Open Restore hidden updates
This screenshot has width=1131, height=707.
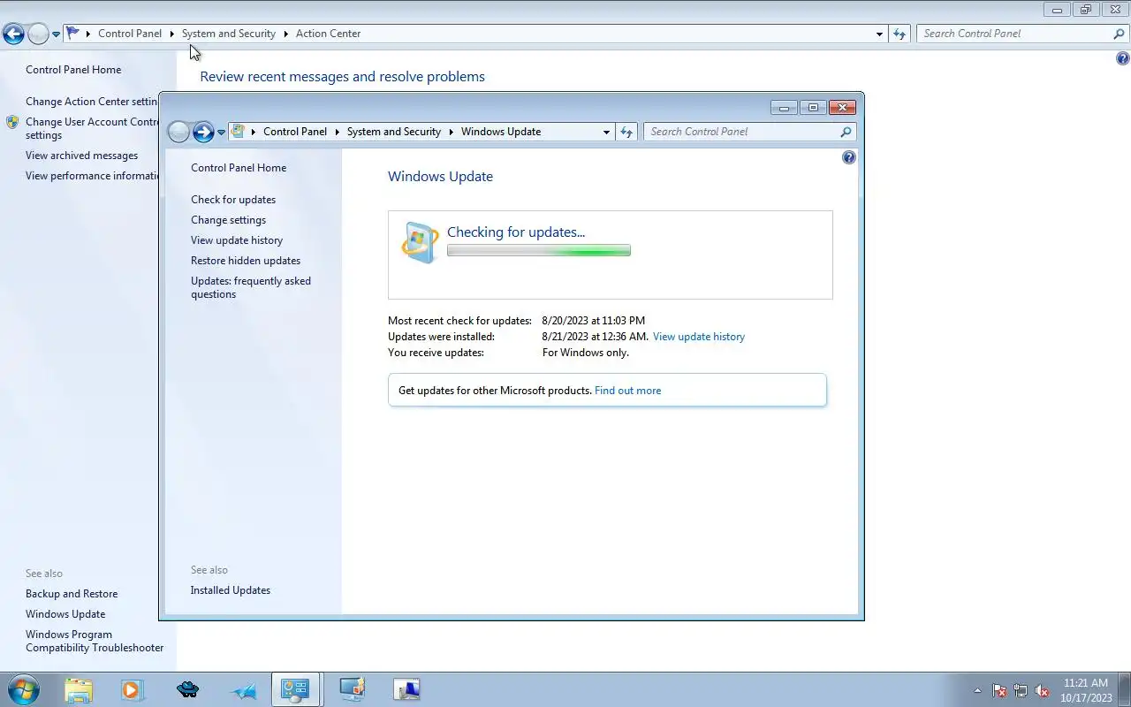click(x=246, y=261)
